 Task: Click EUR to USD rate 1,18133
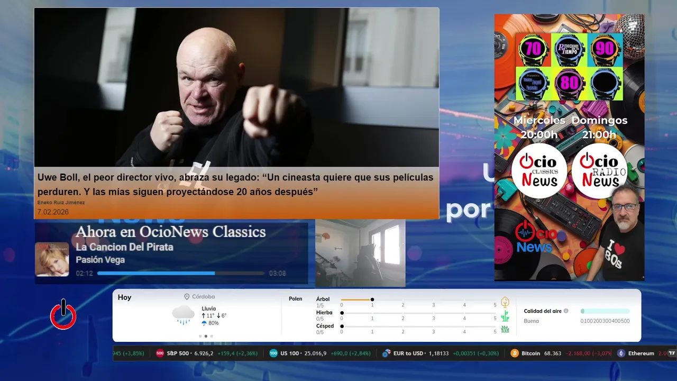coord(438,353)
